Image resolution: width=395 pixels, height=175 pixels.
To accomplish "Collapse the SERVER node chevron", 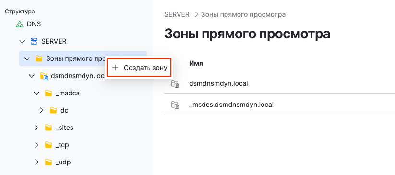I will coord(23,41).
